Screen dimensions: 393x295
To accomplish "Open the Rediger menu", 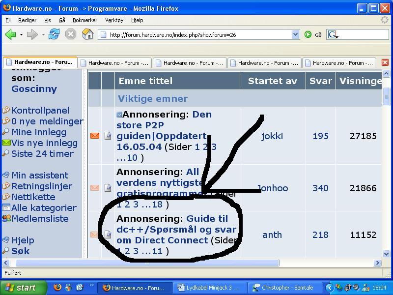I will click(28, 20).
